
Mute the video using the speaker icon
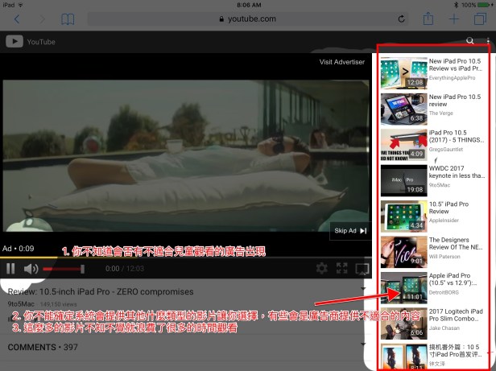tap(31, 268)
